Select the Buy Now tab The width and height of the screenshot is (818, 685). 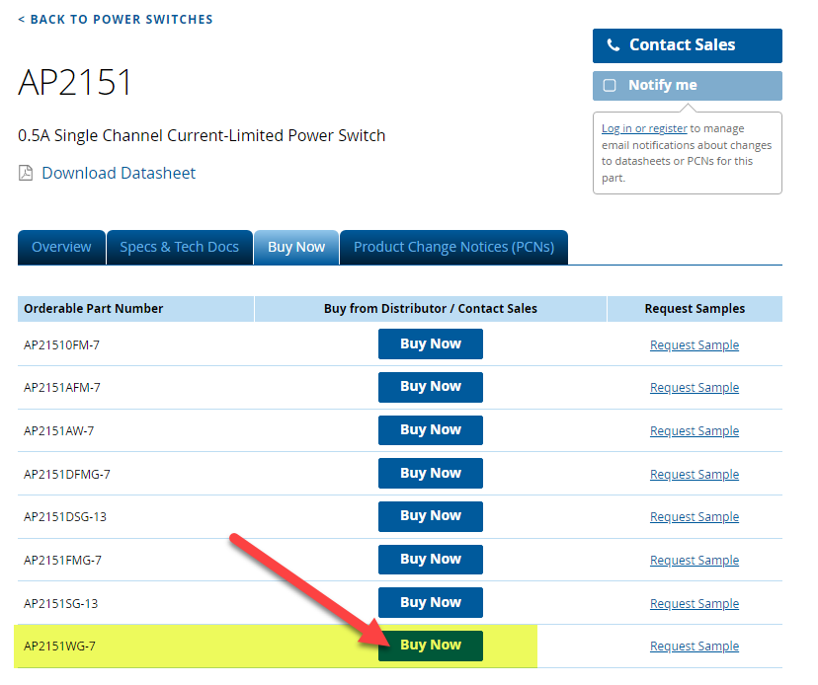pyautogui.click(x=296, y=247)
